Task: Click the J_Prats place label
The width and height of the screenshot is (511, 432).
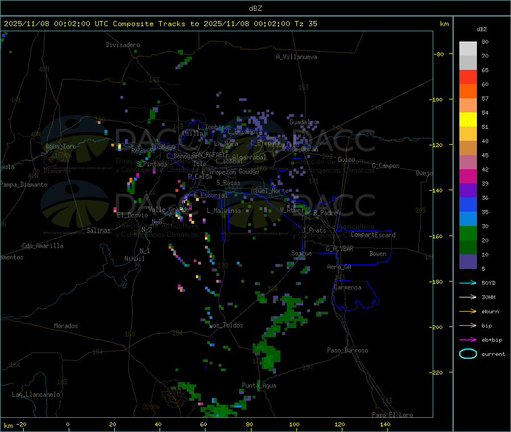Action: click(x=315, y=230)
